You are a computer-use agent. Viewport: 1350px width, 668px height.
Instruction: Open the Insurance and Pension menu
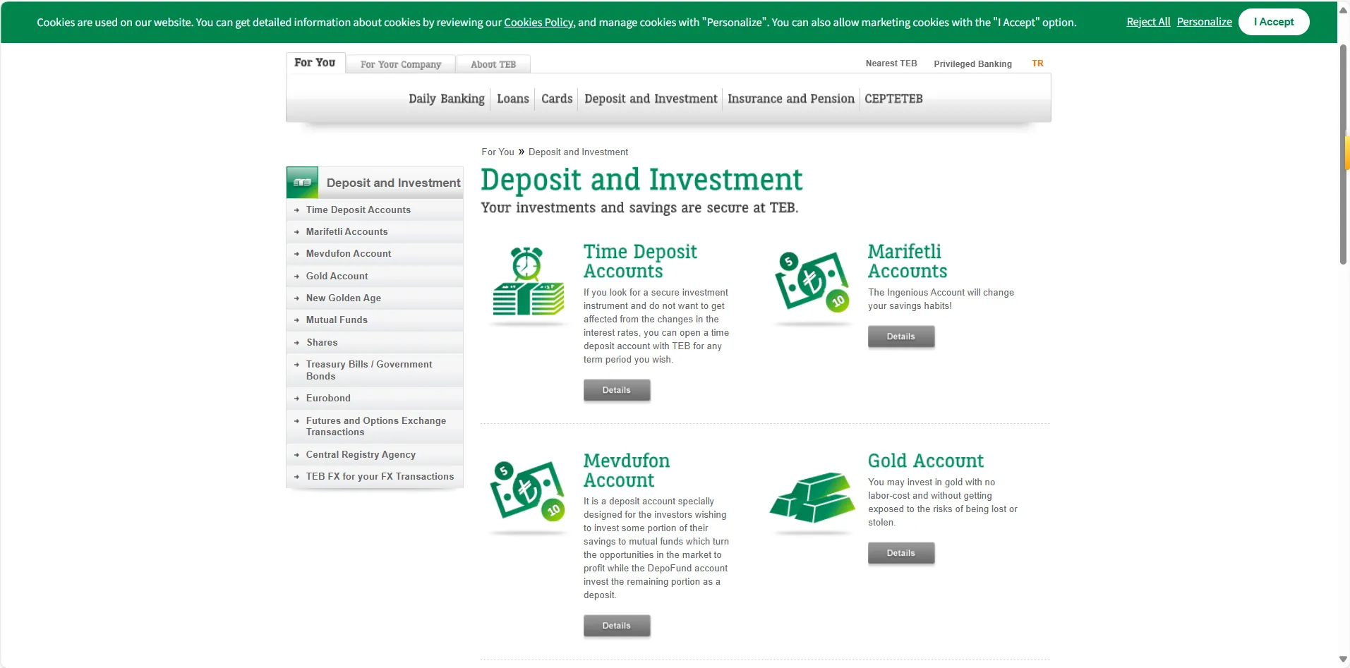[791, 99]
